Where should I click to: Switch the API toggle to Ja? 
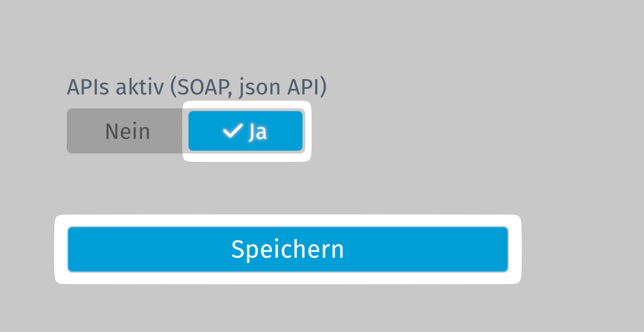[x=245, y=131]
